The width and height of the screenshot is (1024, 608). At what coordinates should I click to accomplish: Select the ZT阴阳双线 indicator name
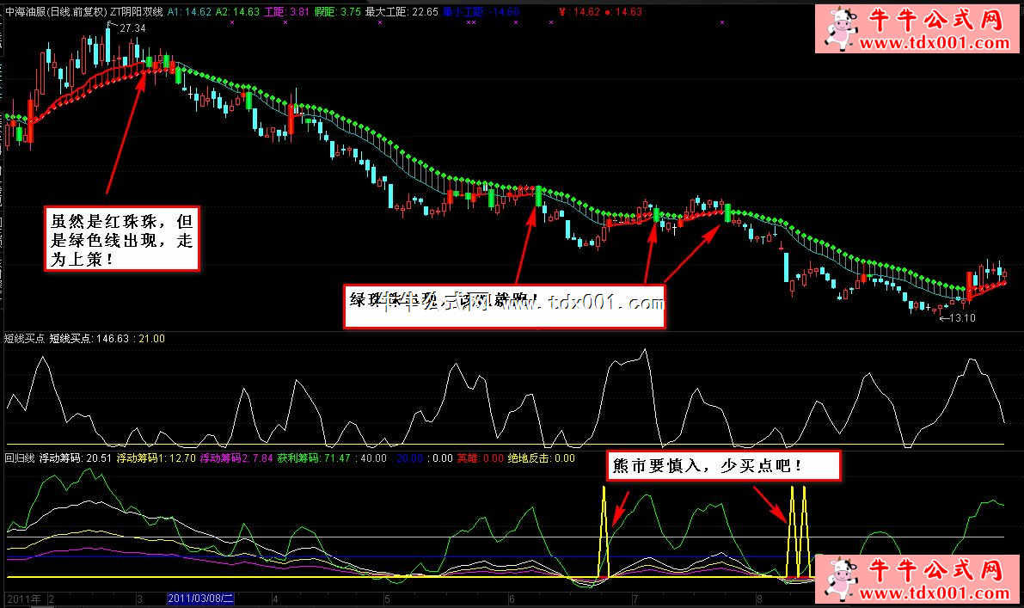(x=137, y=12)
